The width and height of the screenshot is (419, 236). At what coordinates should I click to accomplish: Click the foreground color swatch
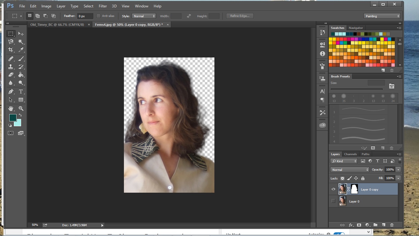13,118
